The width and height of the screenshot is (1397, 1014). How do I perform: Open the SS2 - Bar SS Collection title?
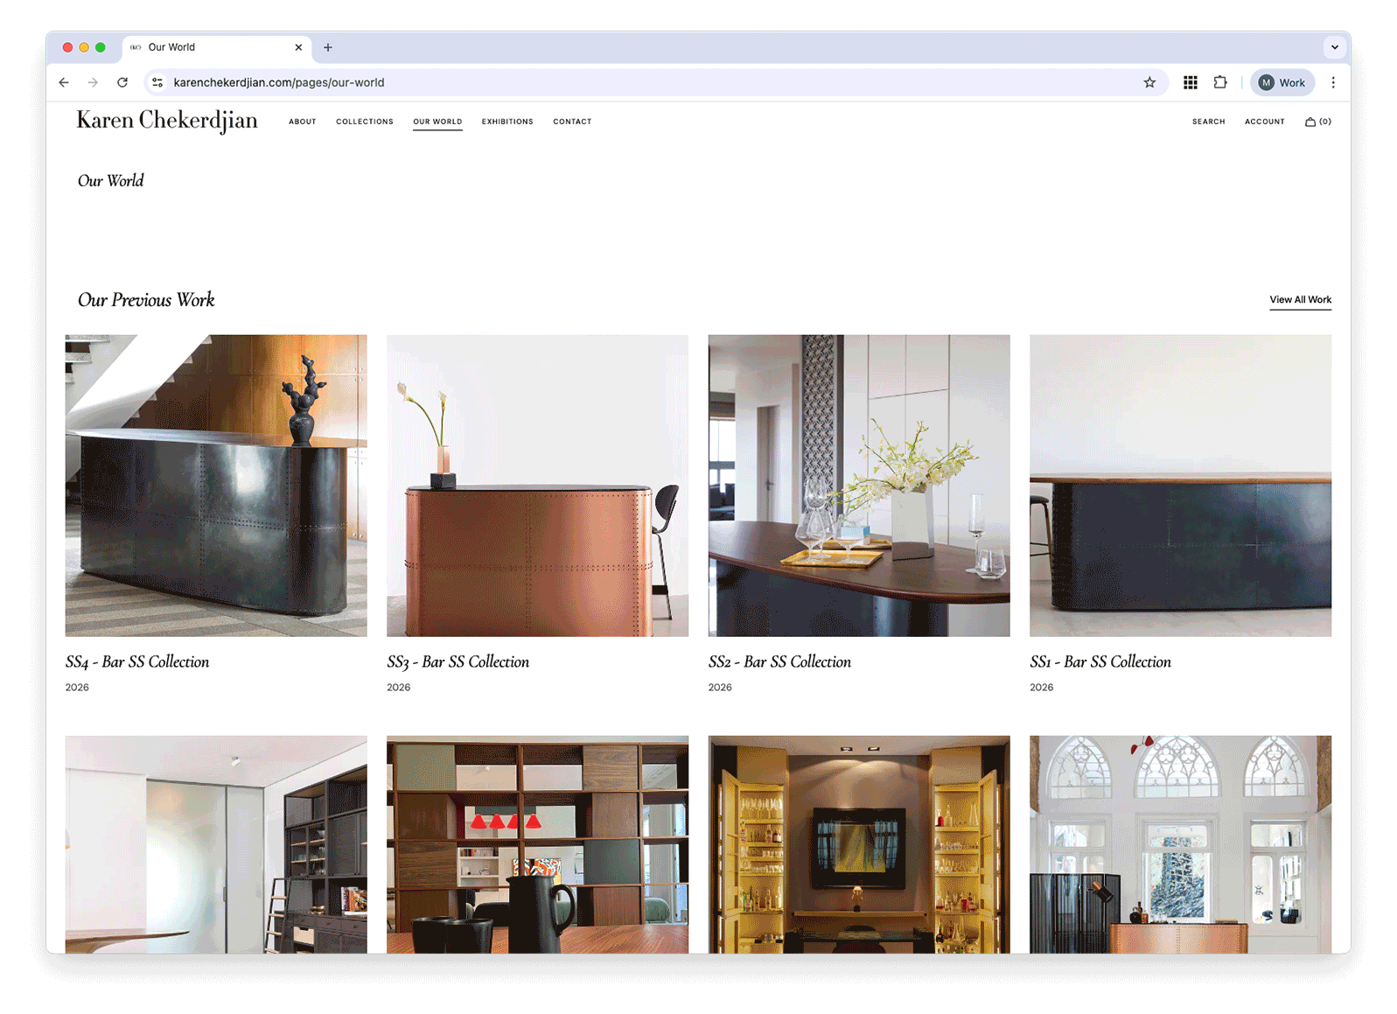tap(780, 662)
